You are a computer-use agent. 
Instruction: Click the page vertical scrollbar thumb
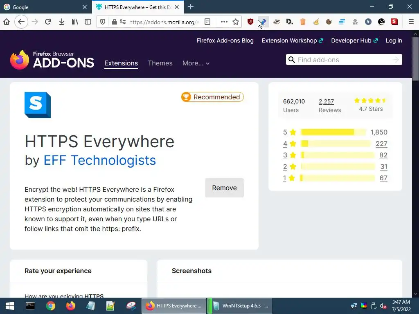click(x=415, y=59)
